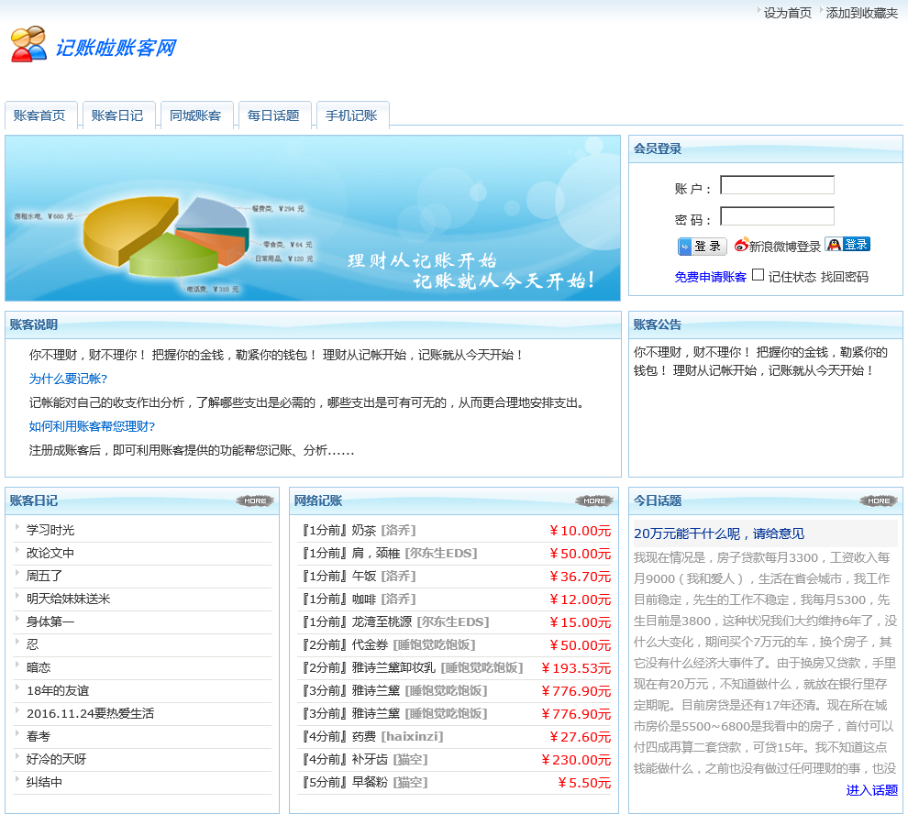The height and width of the screenshot is (825, 908).
Task: Open diary entry 明天给妹妹送米
Action: point(69,599)
